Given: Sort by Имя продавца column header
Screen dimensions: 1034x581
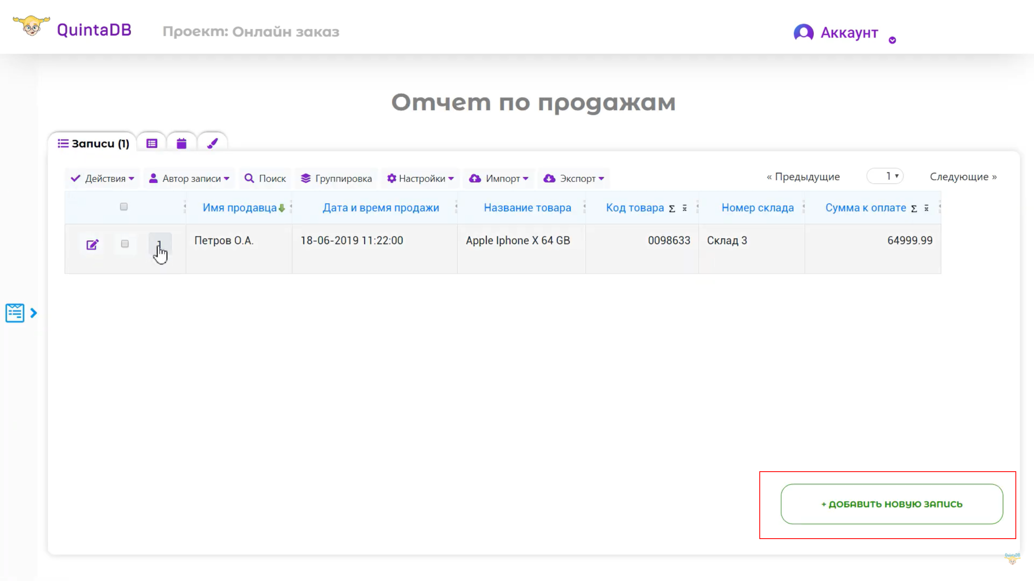Looking at the screenshot, I should [x=240, y=208].
